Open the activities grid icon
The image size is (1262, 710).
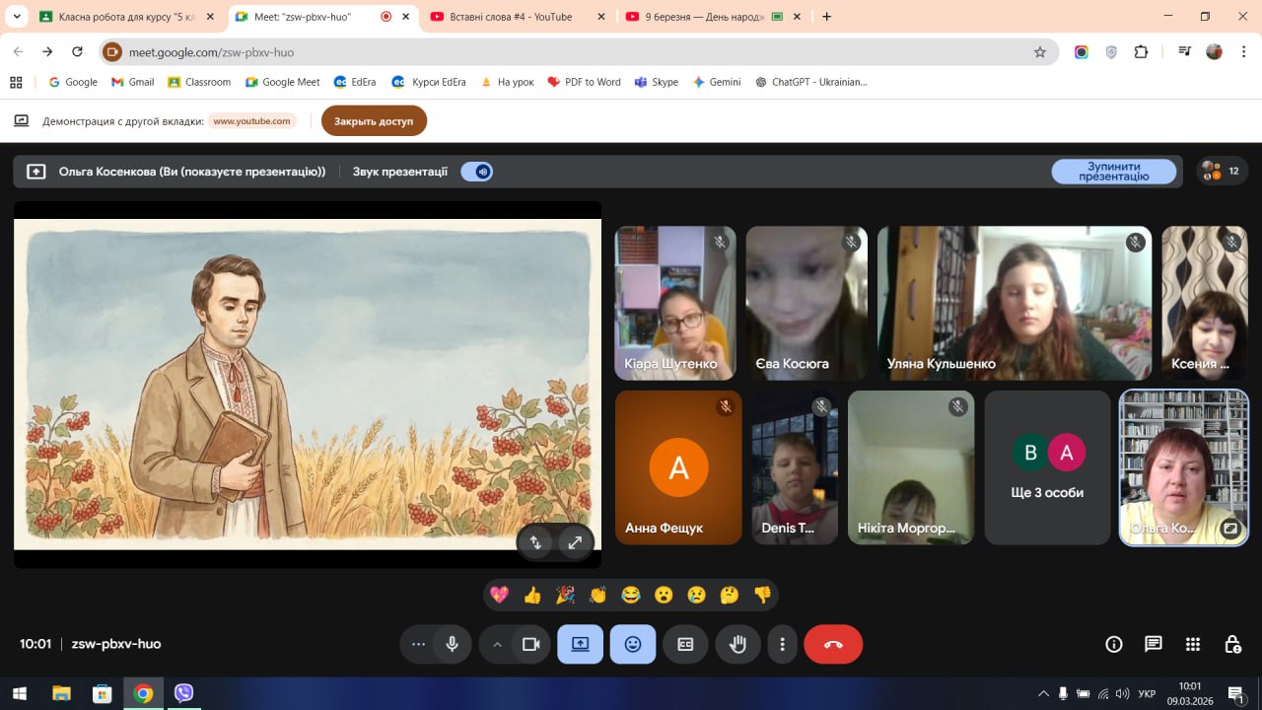pyautogui.click(x=1193, y=644)
